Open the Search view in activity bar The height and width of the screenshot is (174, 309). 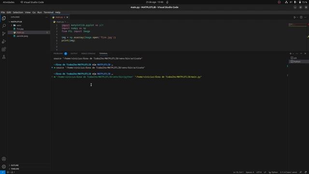click(x=4, y=26)
